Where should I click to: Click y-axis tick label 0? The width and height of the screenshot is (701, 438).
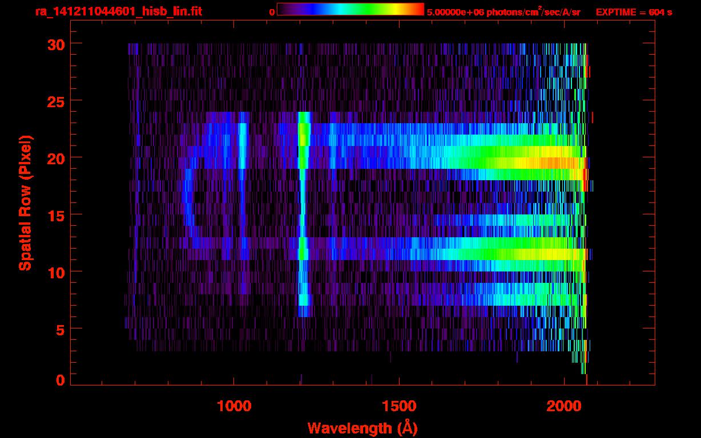(60, 380)
